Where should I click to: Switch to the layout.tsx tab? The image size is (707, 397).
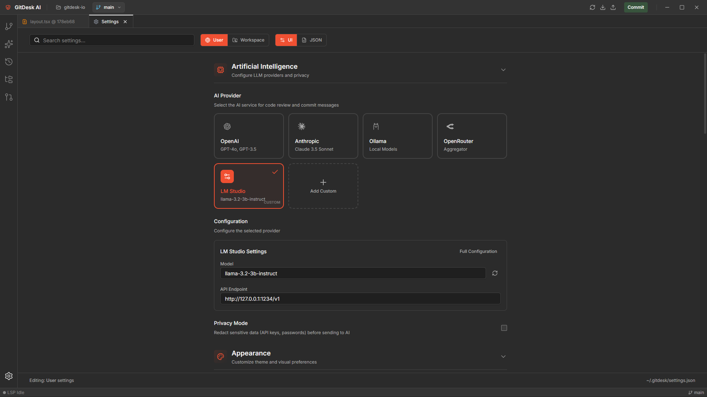coord(52,22)
